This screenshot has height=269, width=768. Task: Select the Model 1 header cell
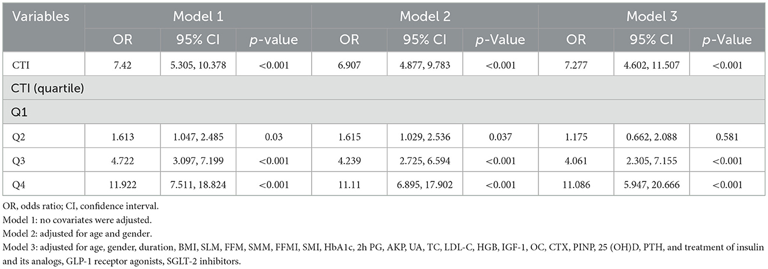[198, 17]
